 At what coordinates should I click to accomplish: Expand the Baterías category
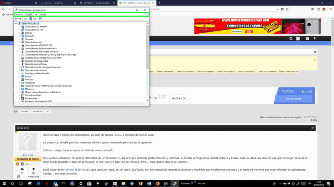click(x=19, y=33)
